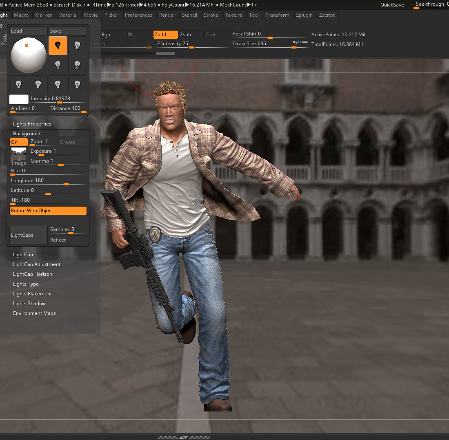The width and height of the screenshot is (449, 440).
Task: Pick the white light color swatch
Action: coord(19,99)
